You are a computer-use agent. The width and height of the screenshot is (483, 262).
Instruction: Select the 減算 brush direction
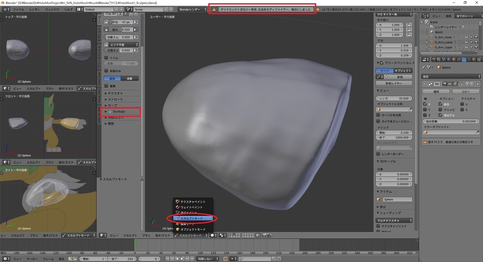point(130,78)
